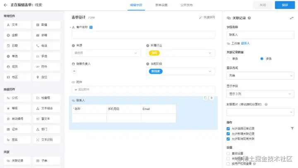Focus the 客户名称 input field
Screen dimensions: 298x168
click(144, 35)
